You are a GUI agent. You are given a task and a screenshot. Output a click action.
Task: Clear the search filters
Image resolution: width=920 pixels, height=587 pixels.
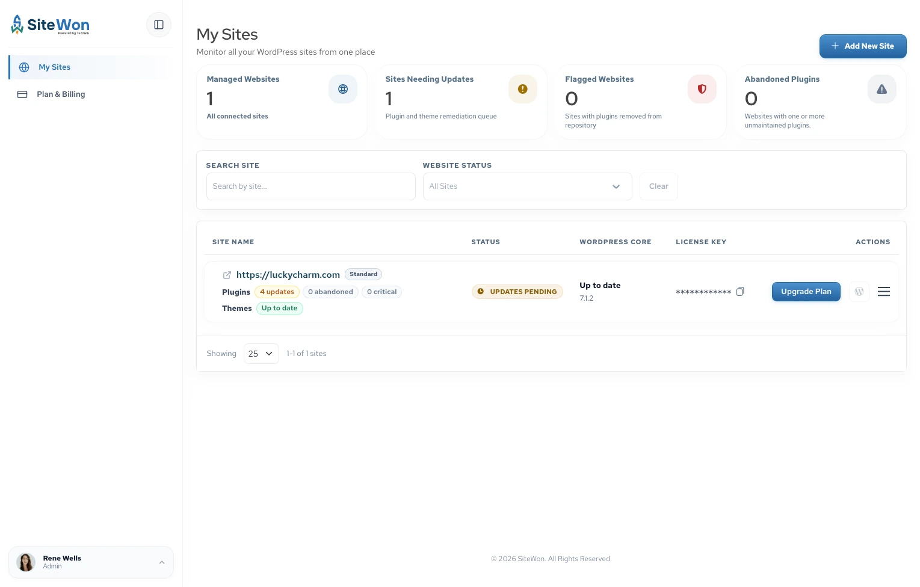[658, 186]
